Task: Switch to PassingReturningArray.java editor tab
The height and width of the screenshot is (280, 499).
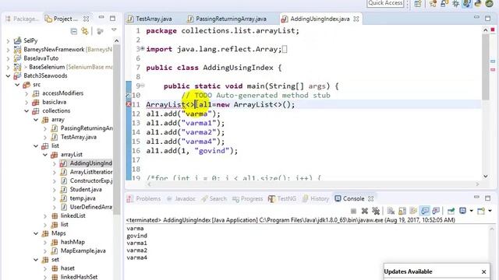Action: tap(227, 19)
